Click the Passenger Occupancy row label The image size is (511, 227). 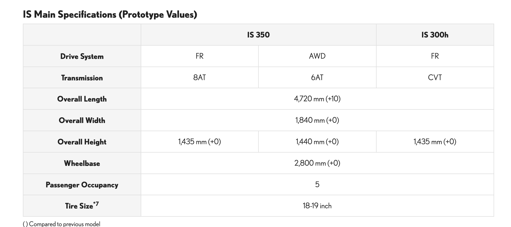pyautogui.click(x=82, y=185)
